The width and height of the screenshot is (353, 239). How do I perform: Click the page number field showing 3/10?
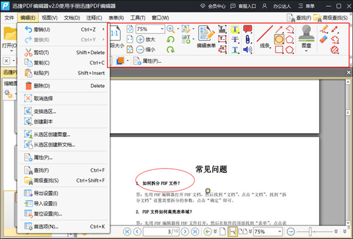pyautogui.click(x=161, y=231)
